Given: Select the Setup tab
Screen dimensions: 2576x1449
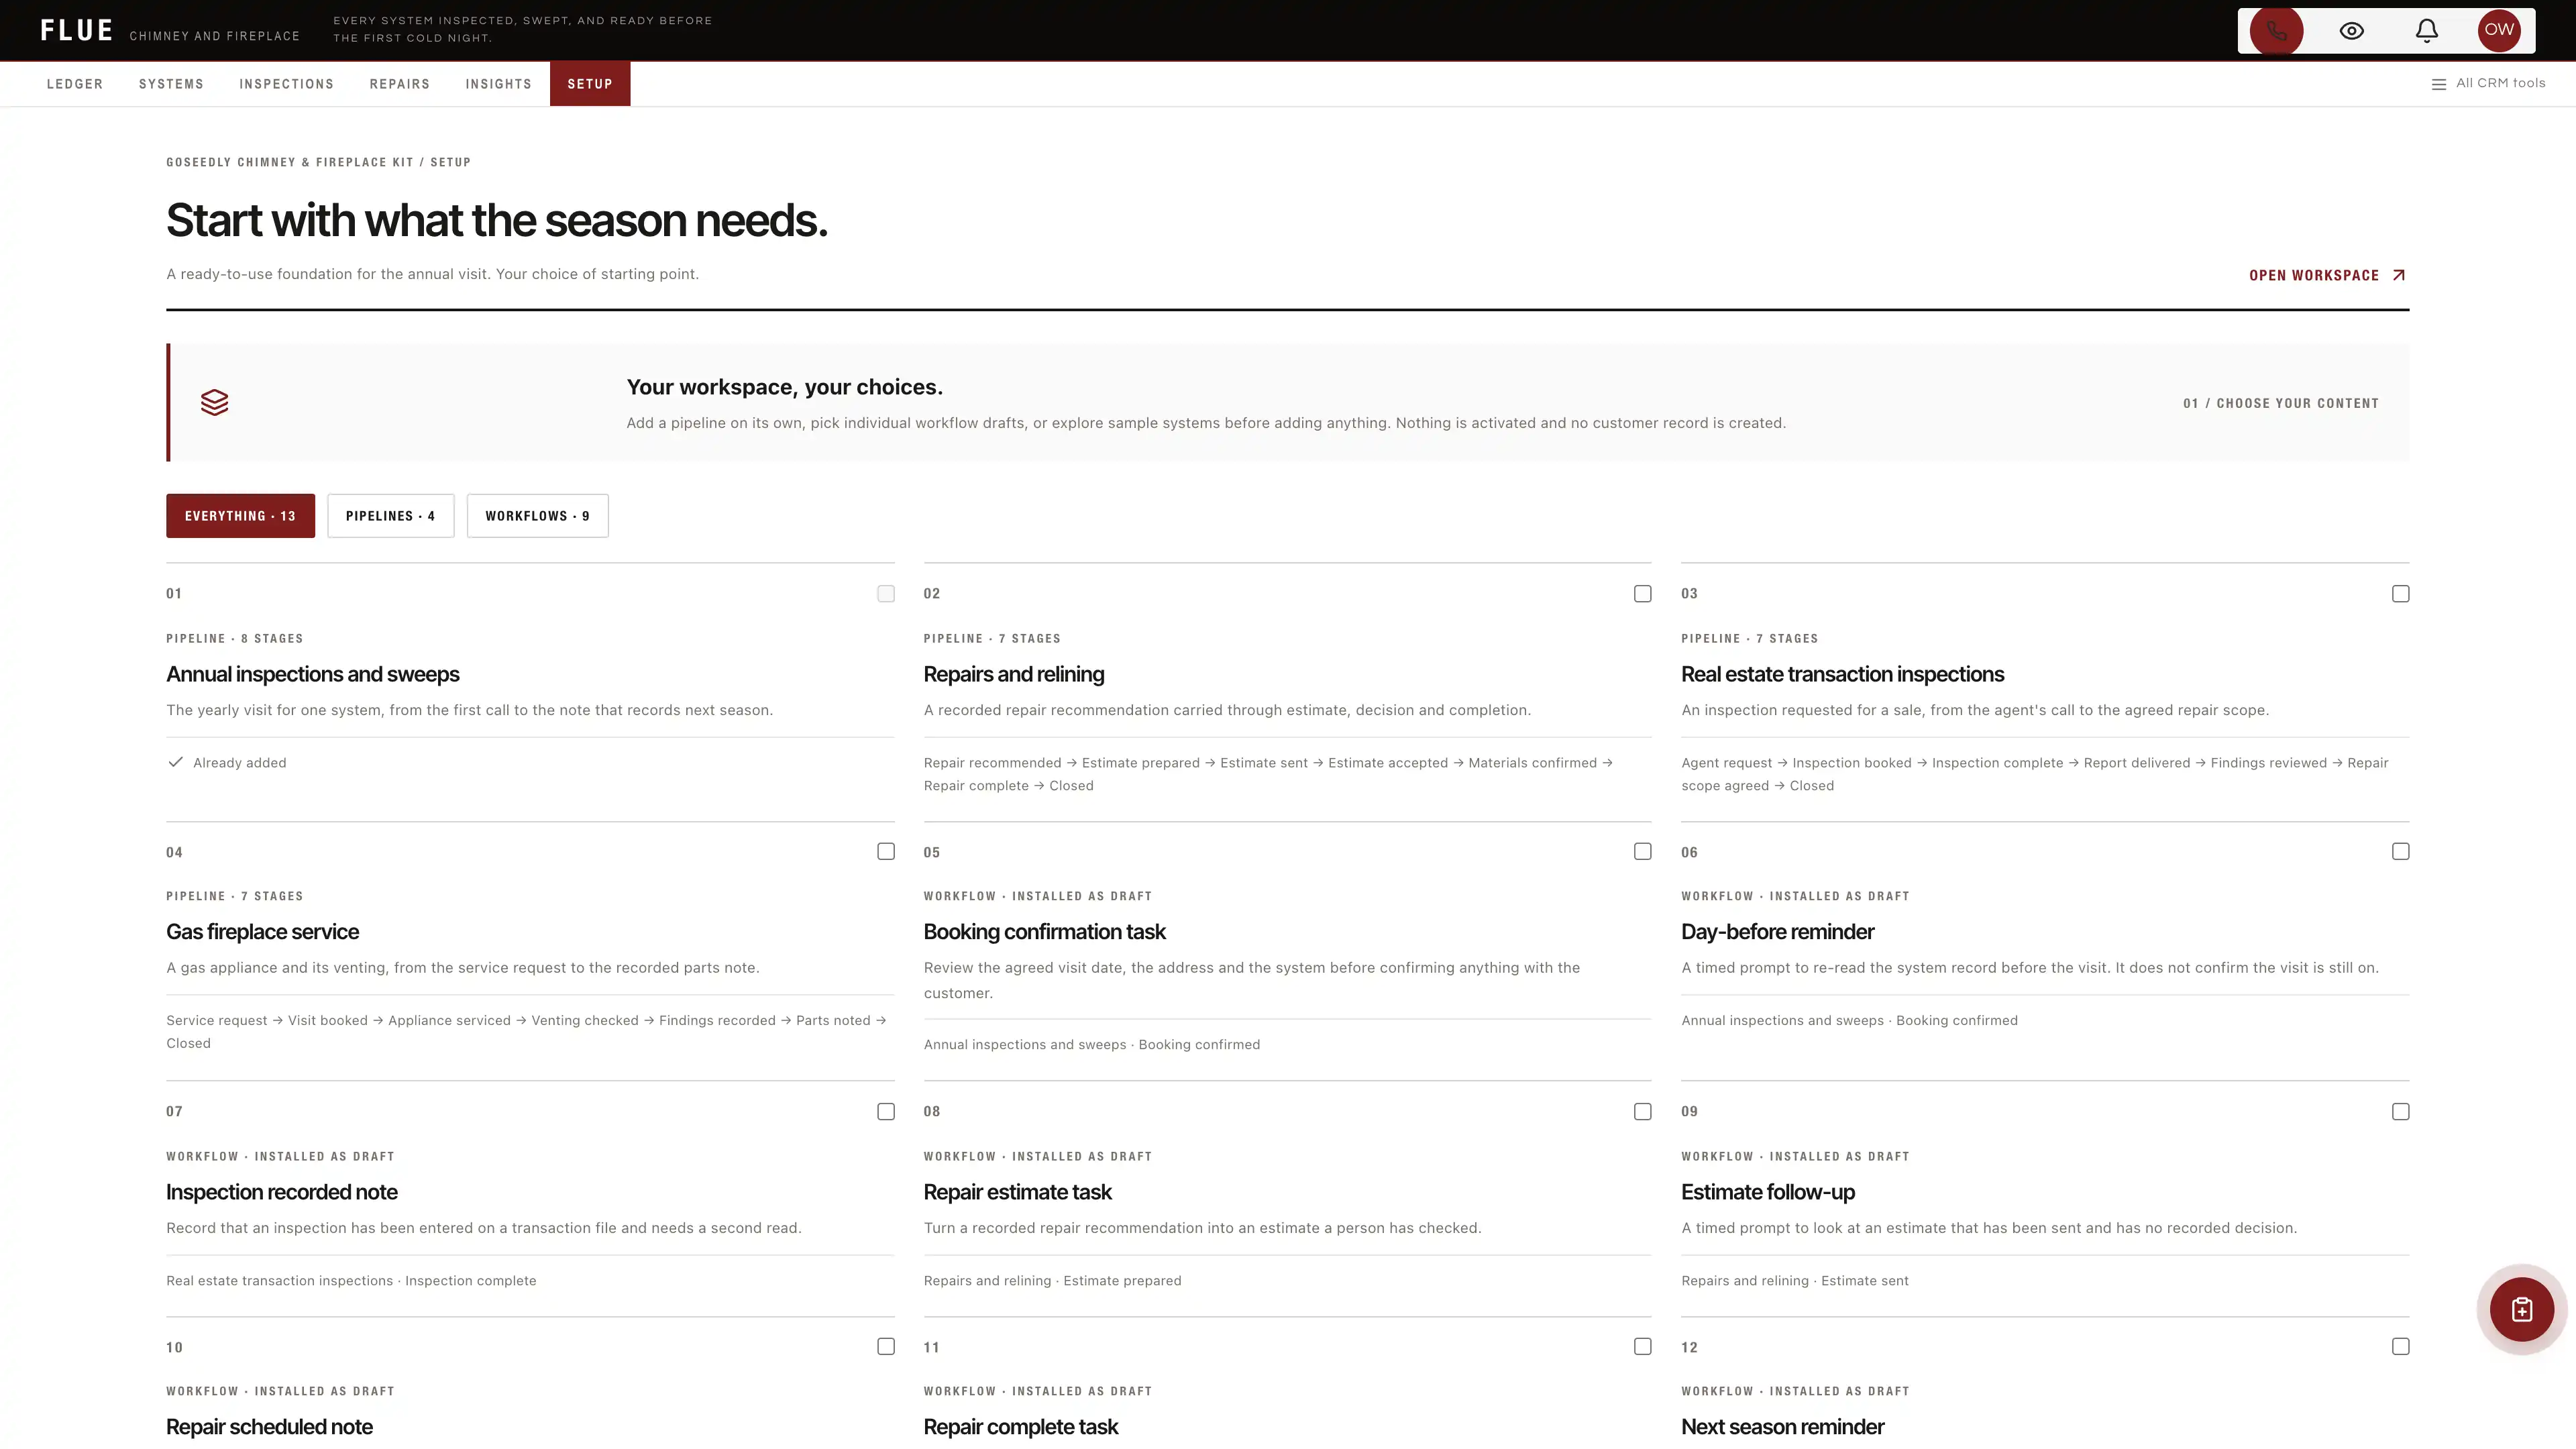Looking at the screenshot, I should (x=590, y=84).
